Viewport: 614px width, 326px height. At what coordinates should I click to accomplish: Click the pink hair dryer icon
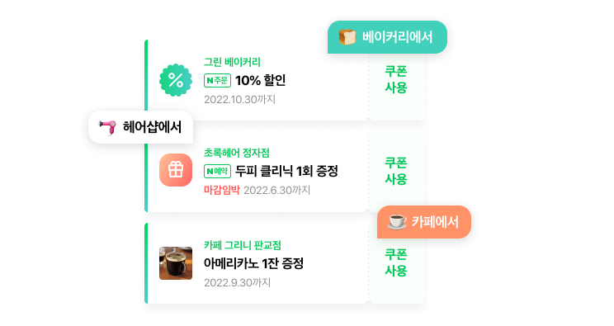tap(107, 127)
